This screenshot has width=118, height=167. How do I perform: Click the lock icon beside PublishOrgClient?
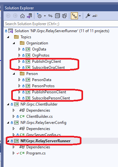point(23,61)
